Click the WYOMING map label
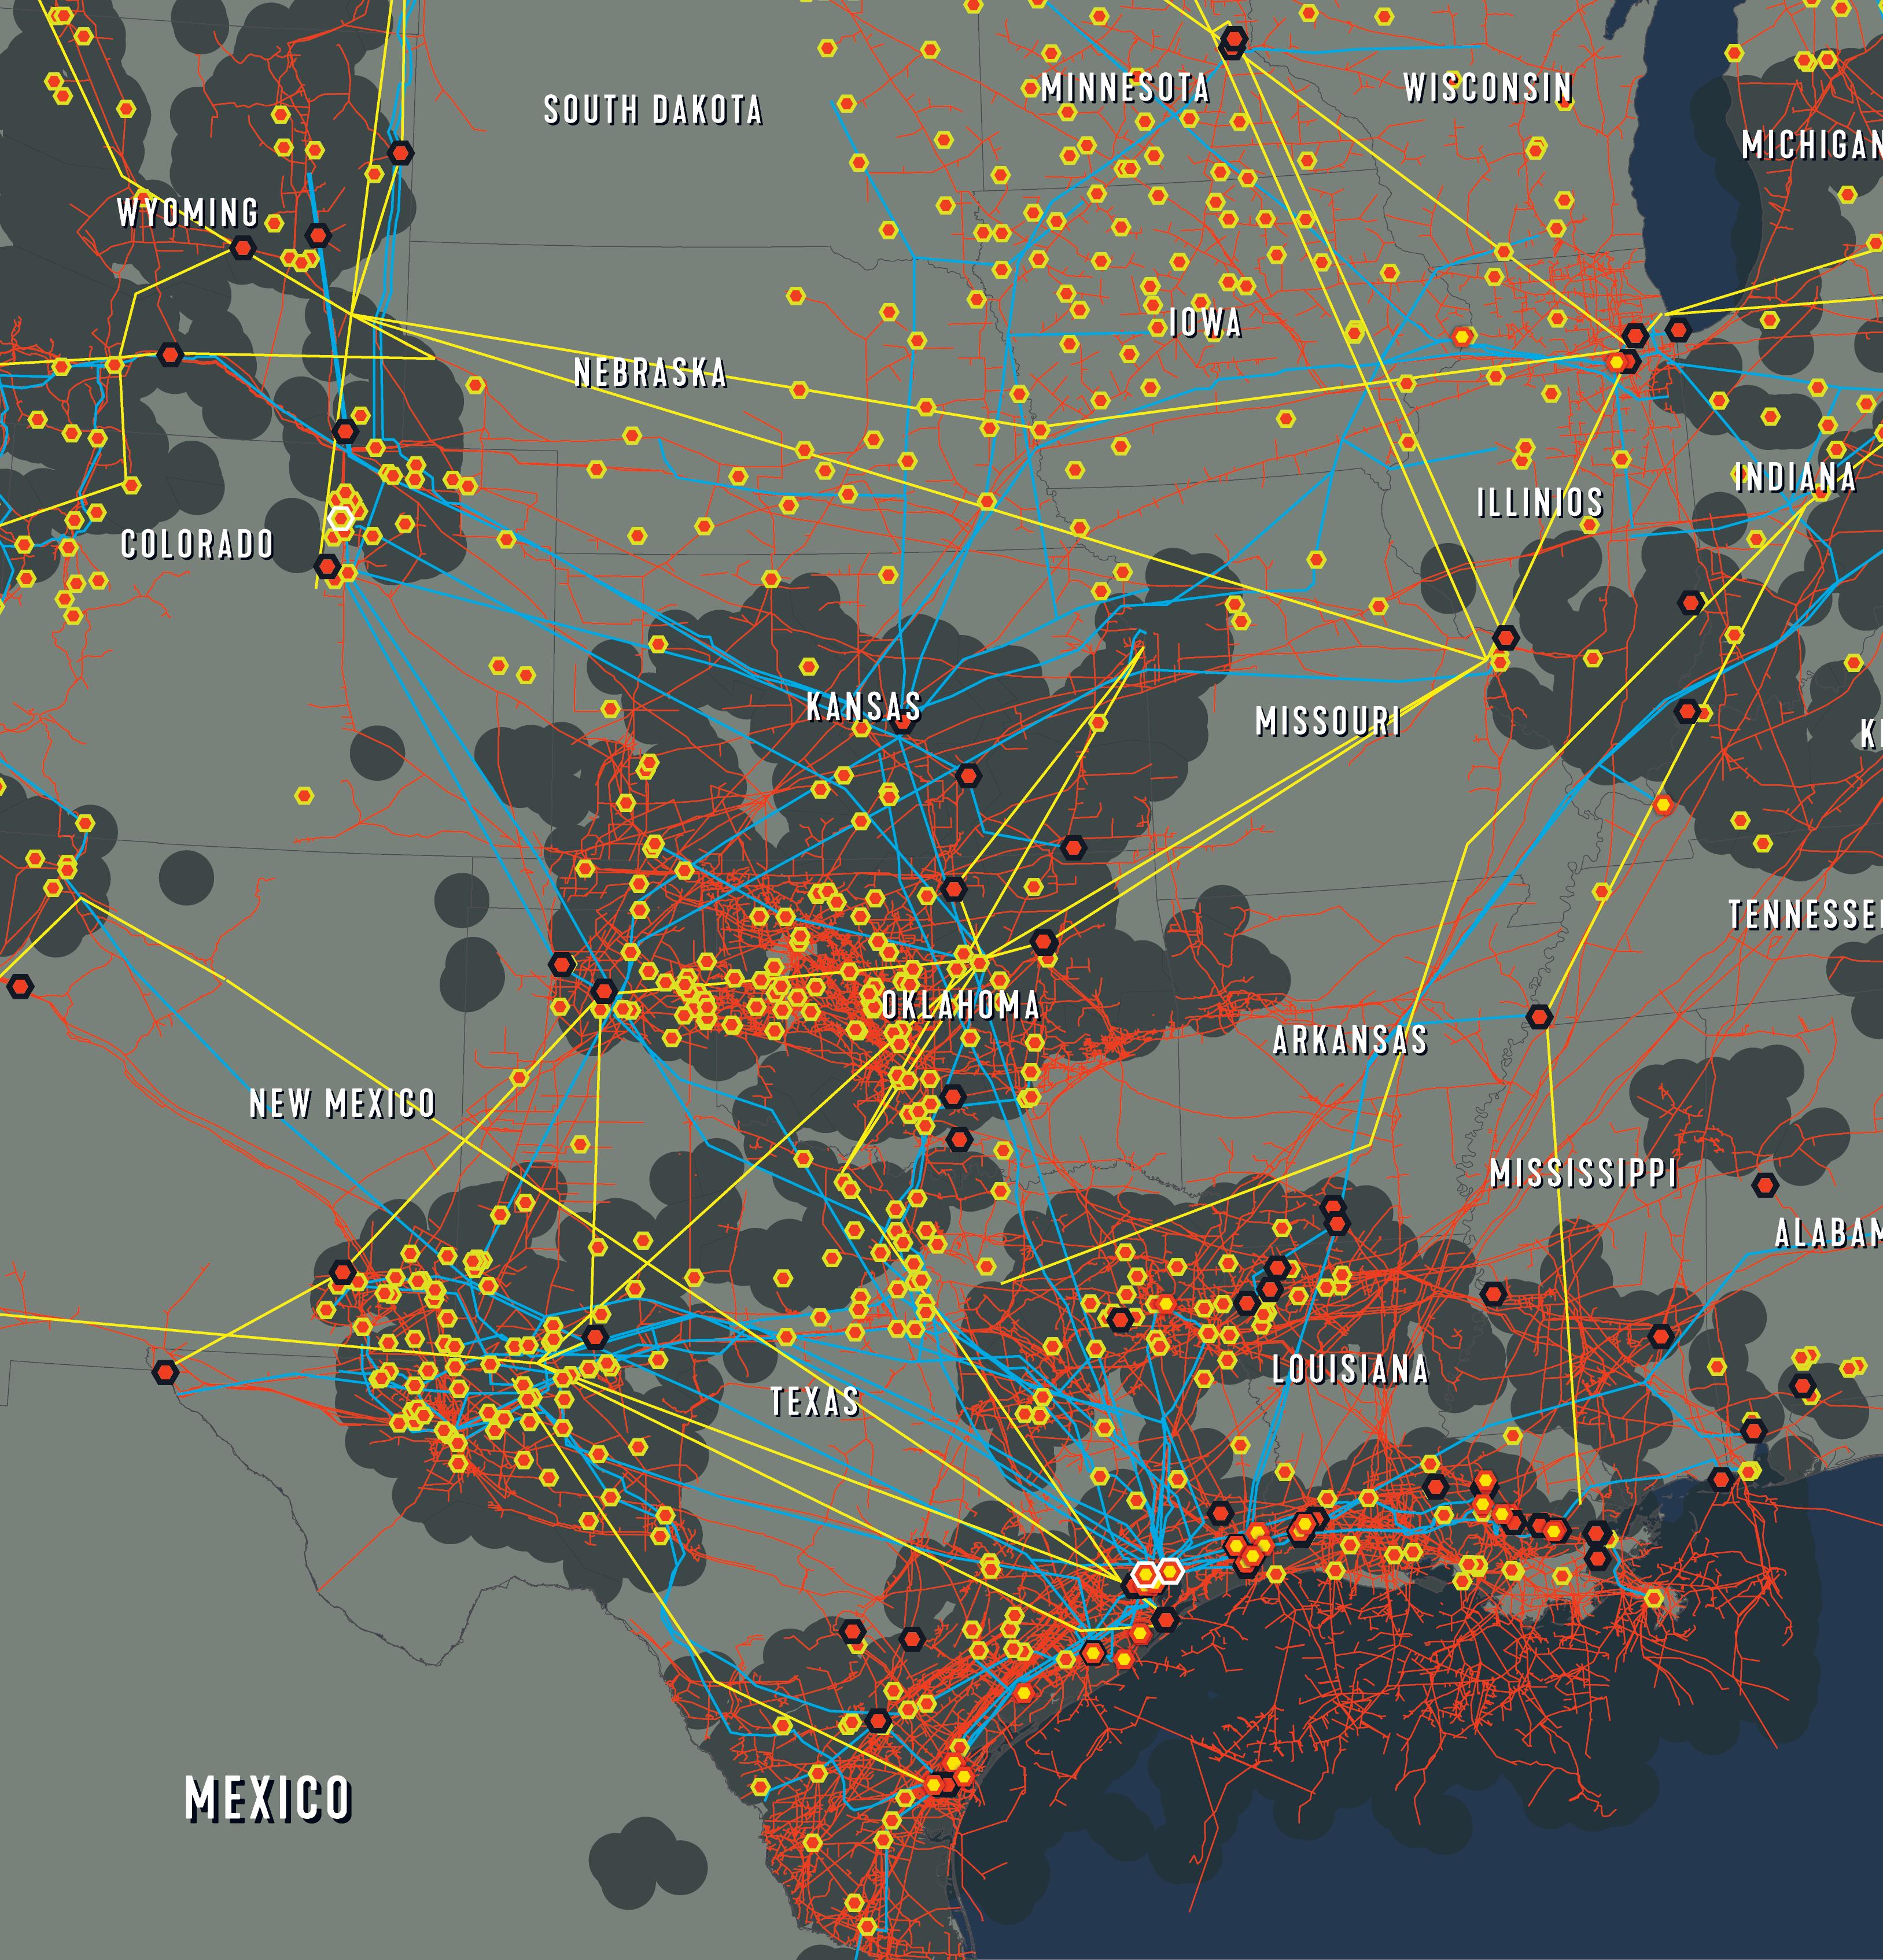Image resolution: width=1883 pixels, height=1960 pixels. click(188, 213)
